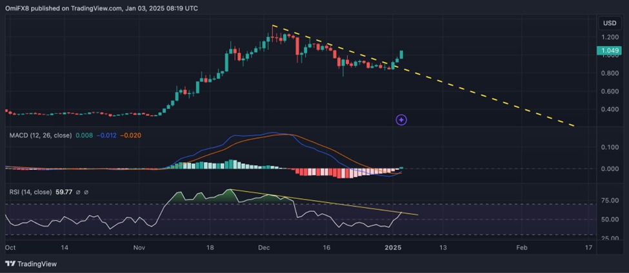The height and width of the screenshot is (273, 629).
Task: Click the Feb label on time axis
Action: click(522, 247)
